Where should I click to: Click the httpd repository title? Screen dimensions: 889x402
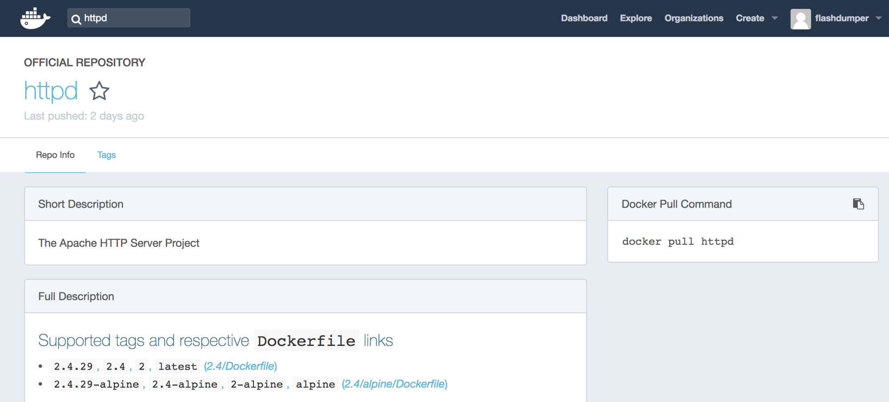[51, 91]
